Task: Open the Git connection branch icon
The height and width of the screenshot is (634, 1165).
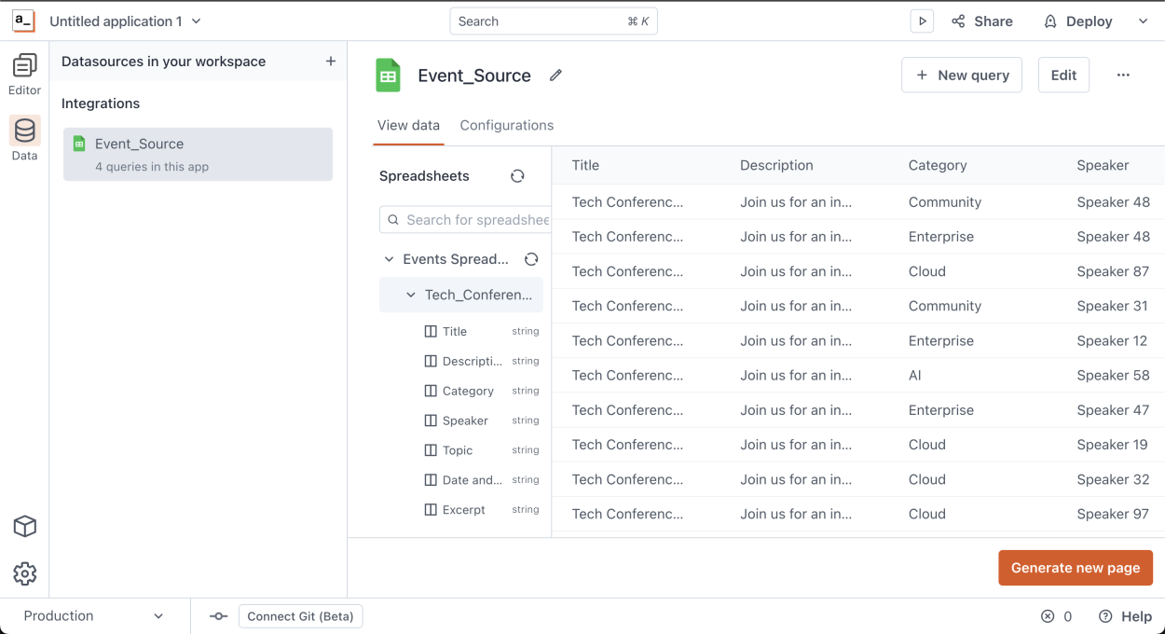Action: (220, 616)
